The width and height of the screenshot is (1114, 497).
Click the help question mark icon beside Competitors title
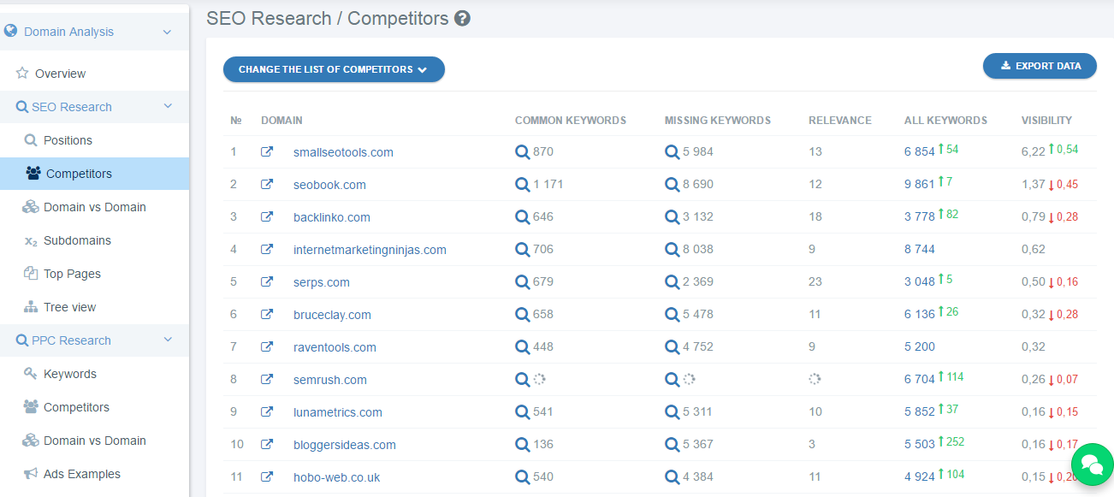click(x=462, y=18)
